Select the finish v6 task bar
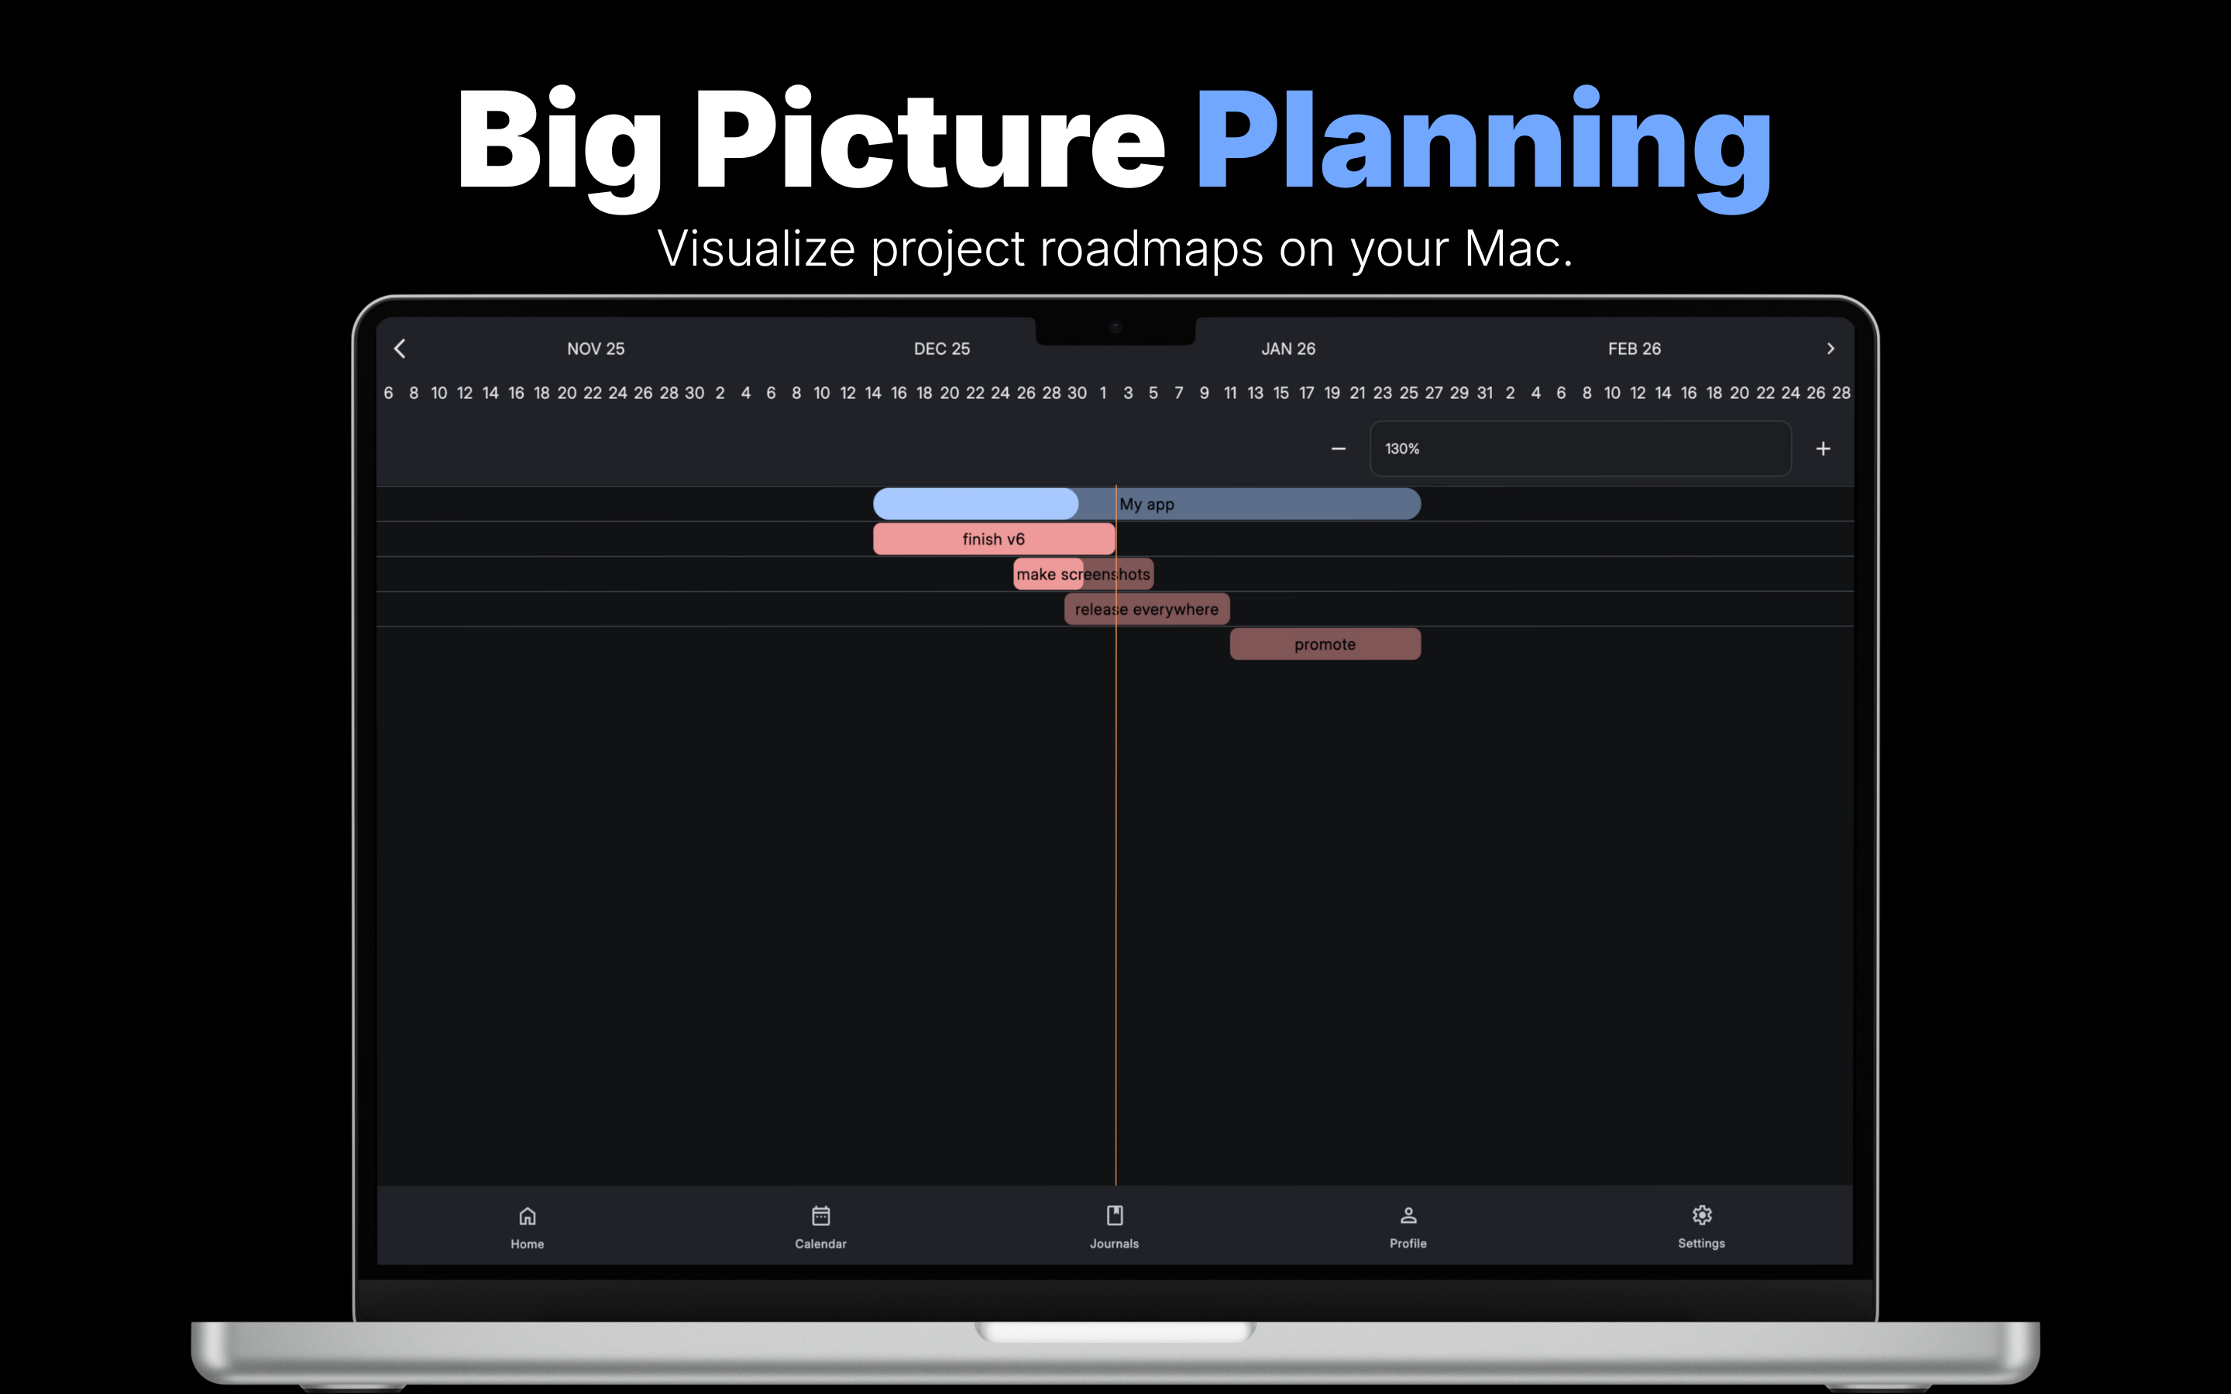This screenshot has height=1394, width=2231. click(x=994, y=539)
